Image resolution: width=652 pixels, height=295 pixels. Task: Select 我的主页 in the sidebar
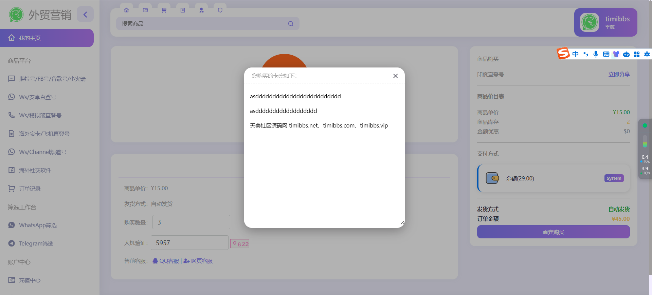pyautogui.click(x=47, y=38)
